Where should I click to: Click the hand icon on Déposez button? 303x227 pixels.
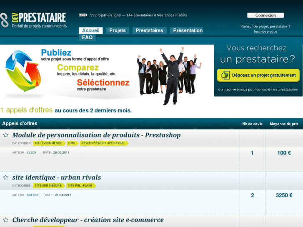coord(225,75)
